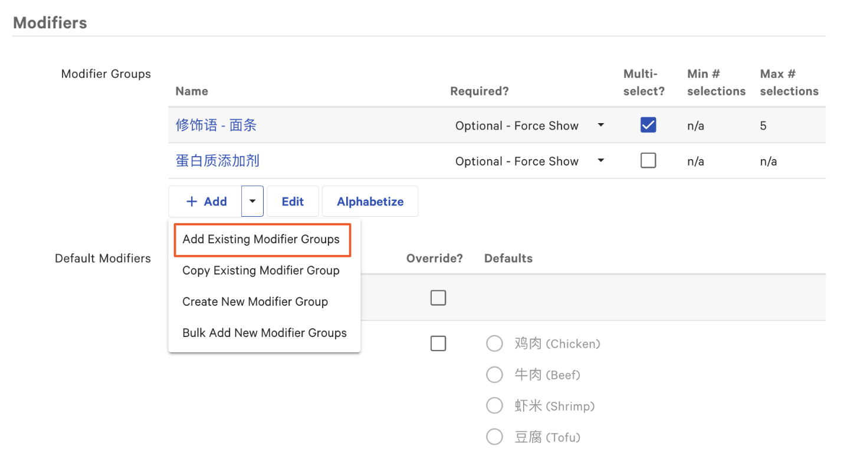
Task: Check the first Override checkbox
Action: pyautogui.click(x=438, y=298)
